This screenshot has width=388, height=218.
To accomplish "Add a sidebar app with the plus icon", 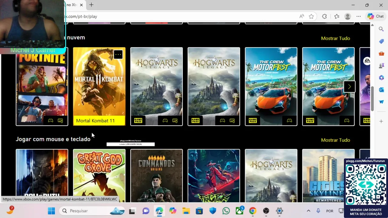I will (x=381, y=121).
